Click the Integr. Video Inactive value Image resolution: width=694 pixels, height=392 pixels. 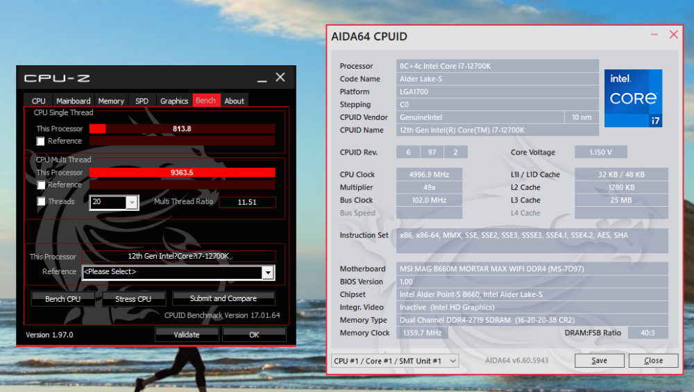[x=532, y=307]
